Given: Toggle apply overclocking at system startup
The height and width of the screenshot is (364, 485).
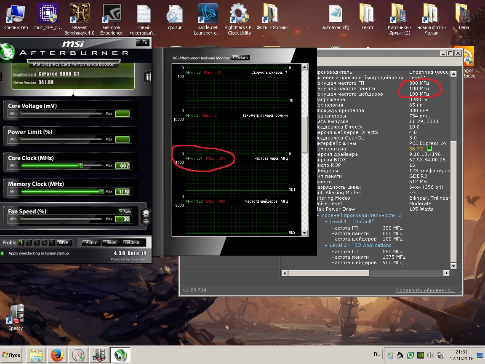Looking at the screenshot, I should [x=3, y=253].
